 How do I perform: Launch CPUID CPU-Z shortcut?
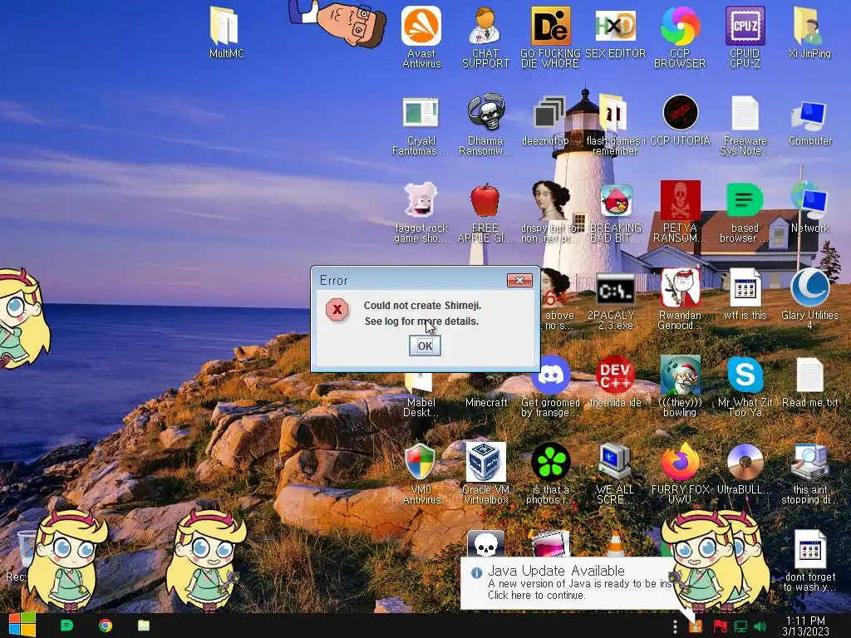[x=745, y=37]
